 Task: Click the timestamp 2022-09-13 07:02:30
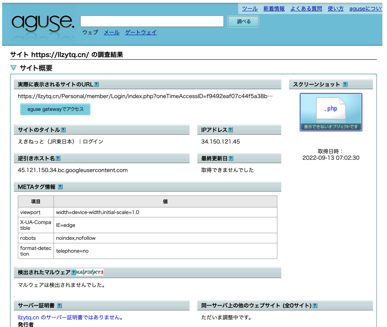(x=331, y=158)
